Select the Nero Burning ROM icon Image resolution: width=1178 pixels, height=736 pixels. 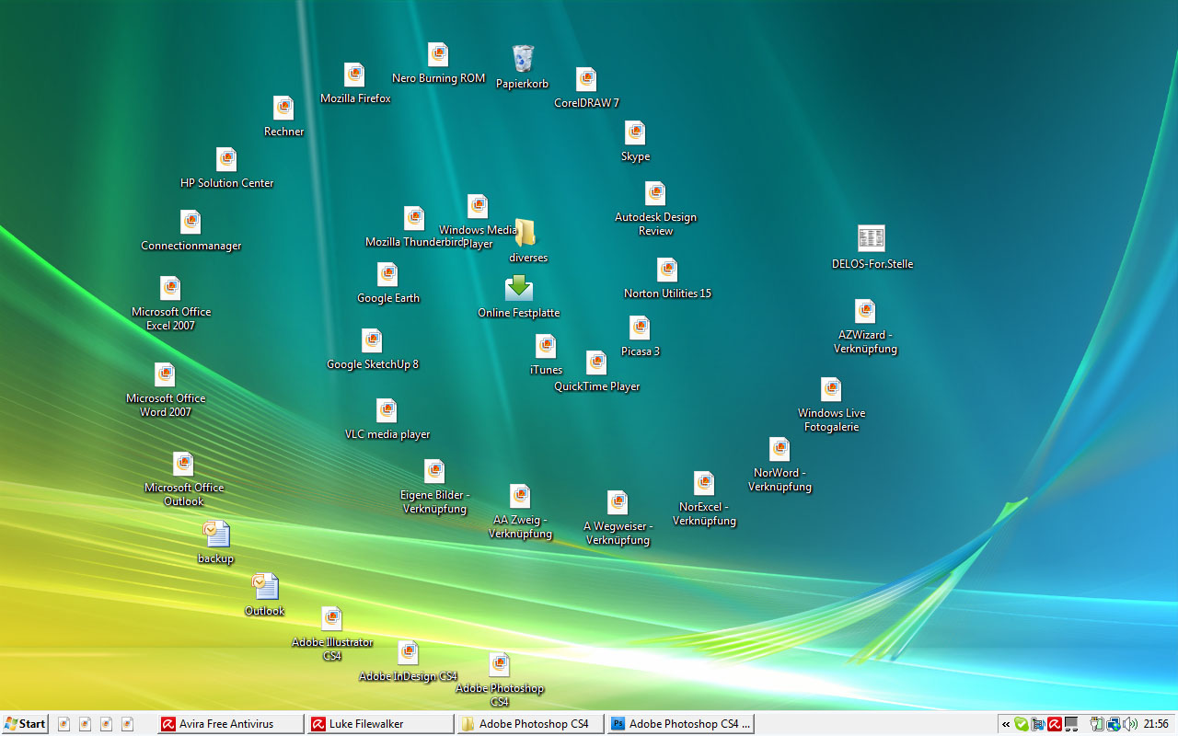point(438,55)
